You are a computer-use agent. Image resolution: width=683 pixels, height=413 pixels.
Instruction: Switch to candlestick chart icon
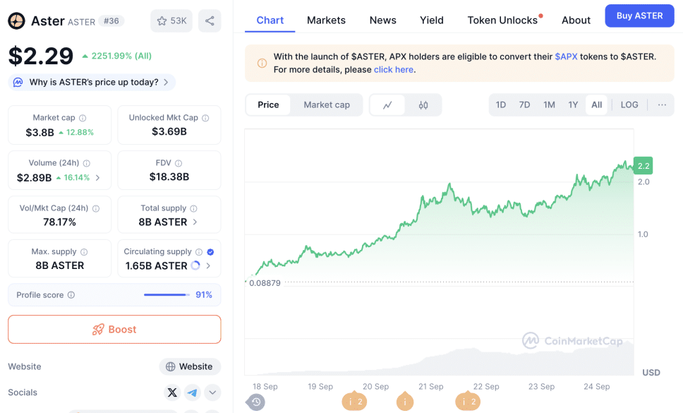click(423, 105)
